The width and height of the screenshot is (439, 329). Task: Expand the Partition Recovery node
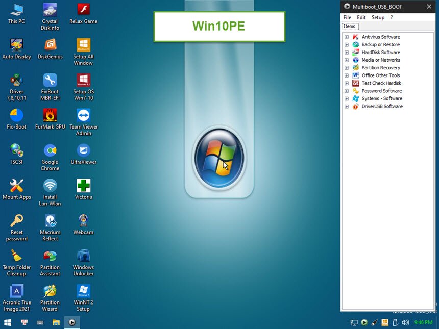click(347, 68)
